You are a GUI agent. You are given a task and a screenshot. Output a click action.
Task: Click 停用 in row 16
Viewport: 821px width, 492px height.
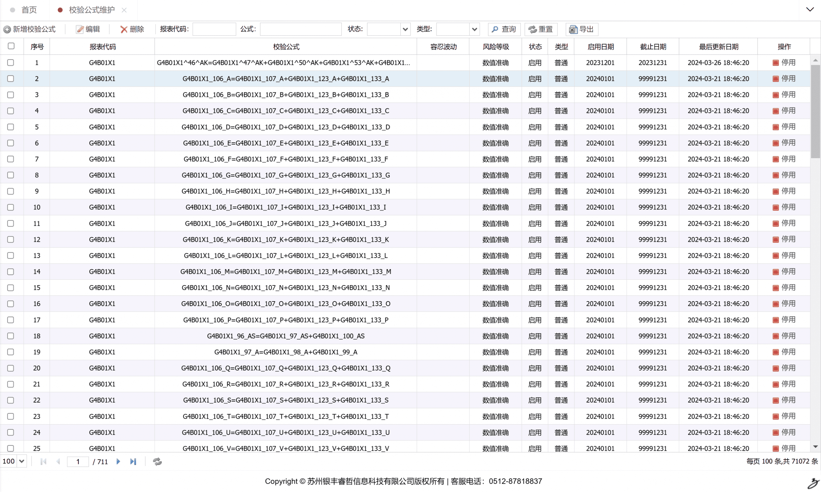tap(784, 304)
